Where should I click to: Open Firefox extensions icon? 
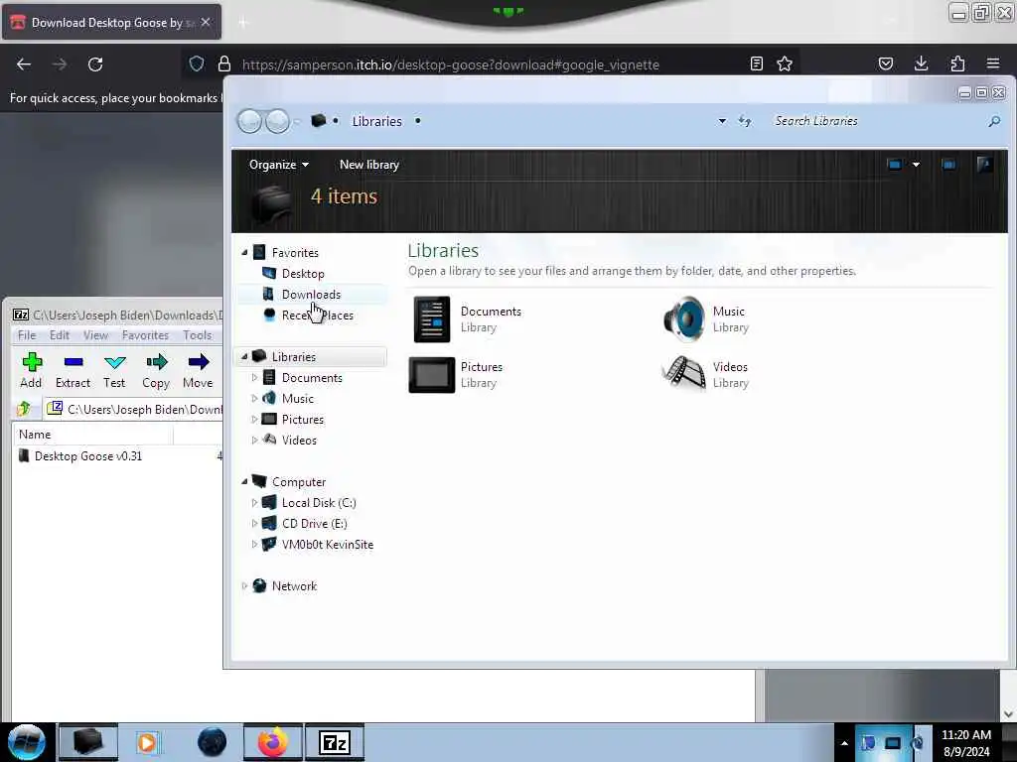pyautogui.click(x=957, y=63)
